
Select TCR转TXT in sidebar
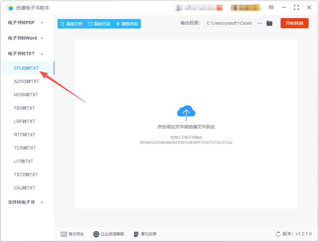pyautogui.click(x=25, y=148)
